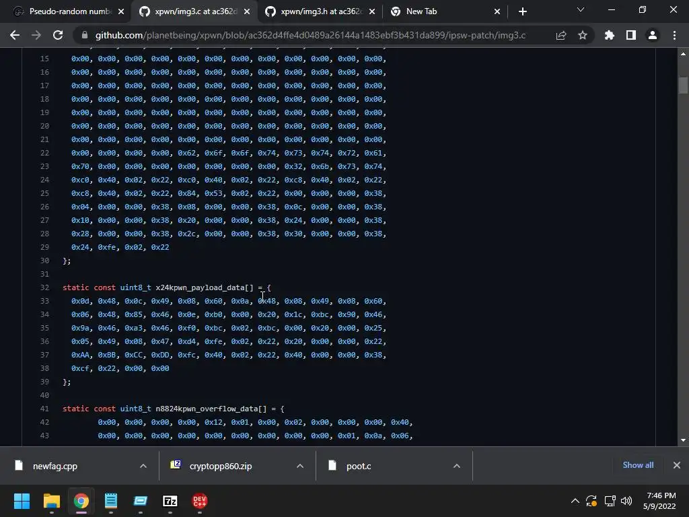Share this page from the address bar
689x517 pixels.
(x=561, y=35)
